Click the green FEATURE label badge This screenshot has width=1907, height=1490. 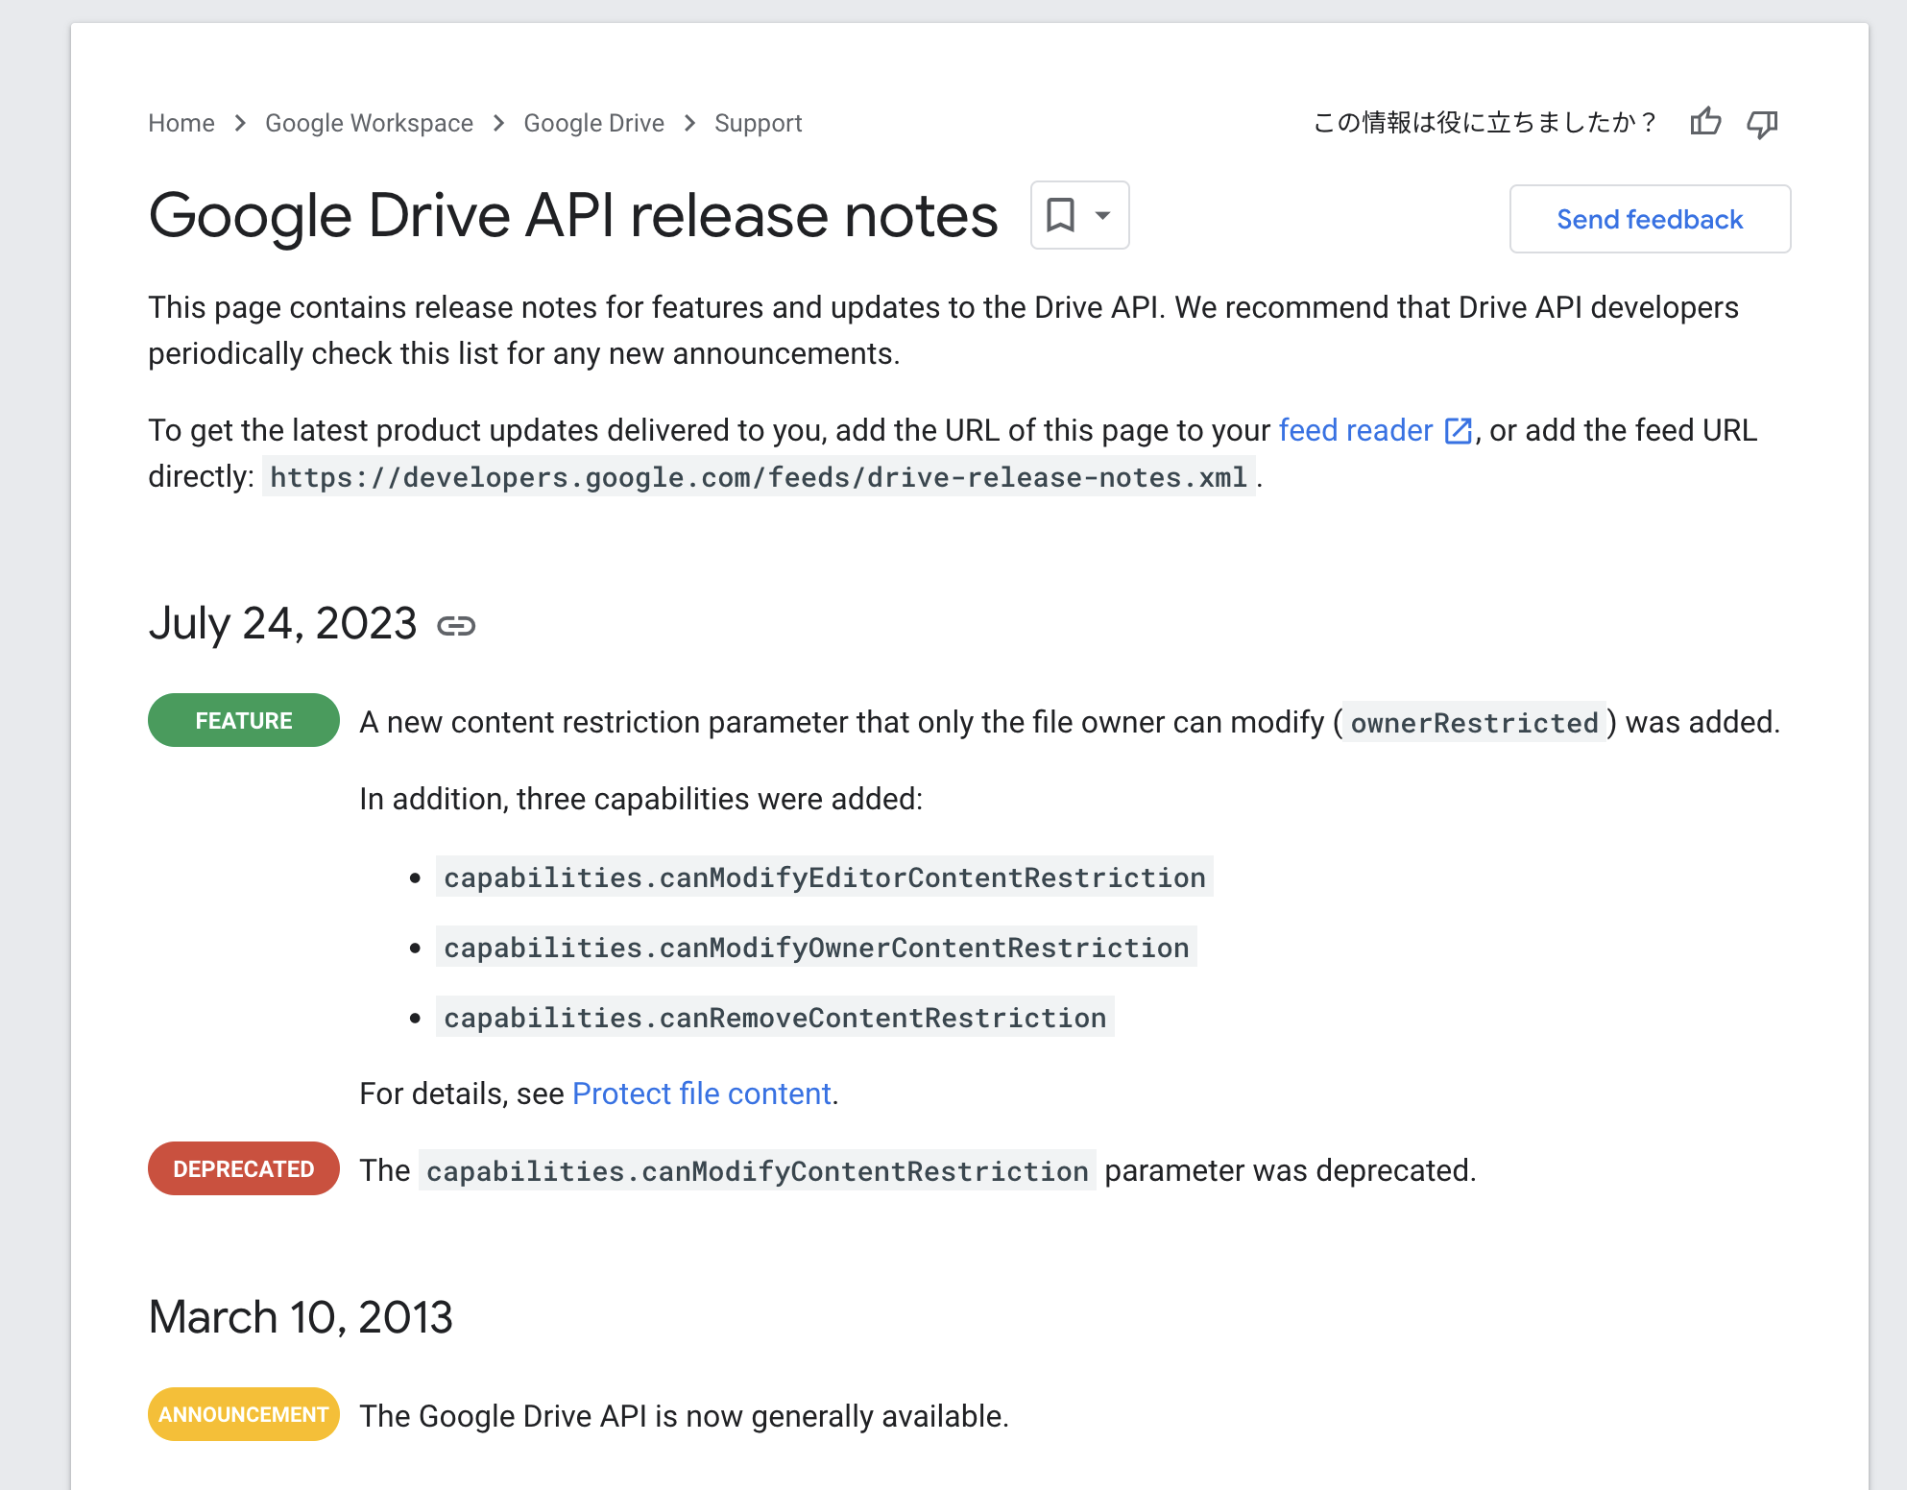pyautogui.click(x=244, y=720)
